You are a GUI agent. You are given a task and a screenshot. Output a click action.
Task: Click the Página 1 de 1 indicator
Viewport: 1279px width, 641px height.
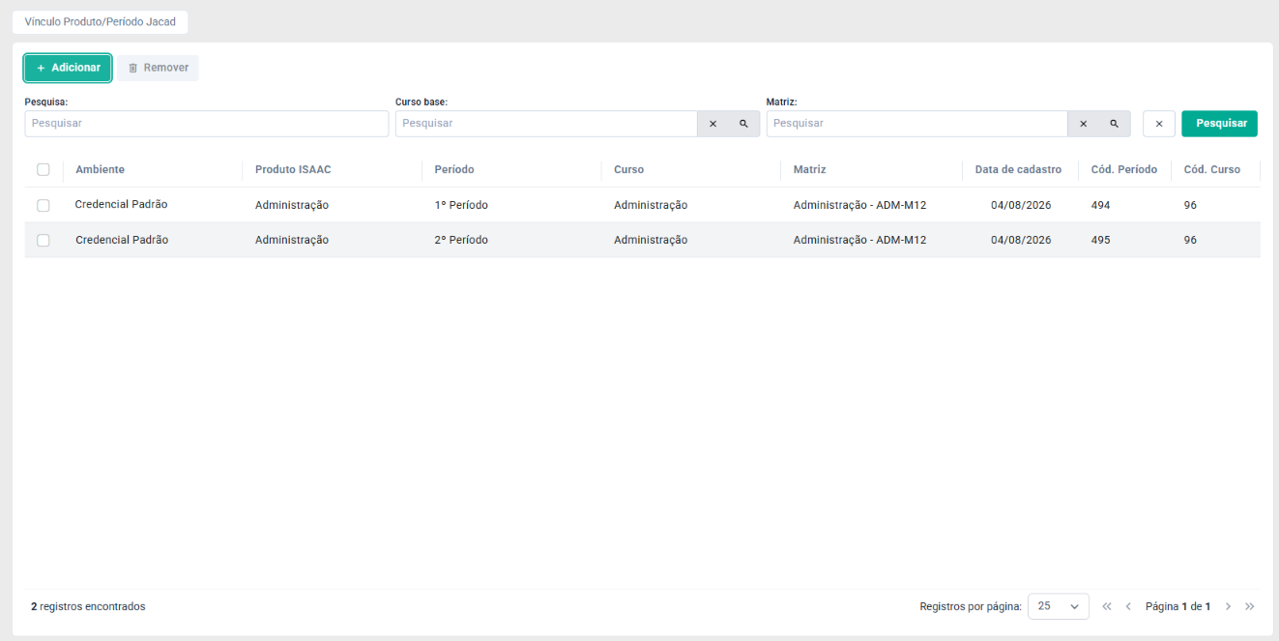(x=1177, y=606)
